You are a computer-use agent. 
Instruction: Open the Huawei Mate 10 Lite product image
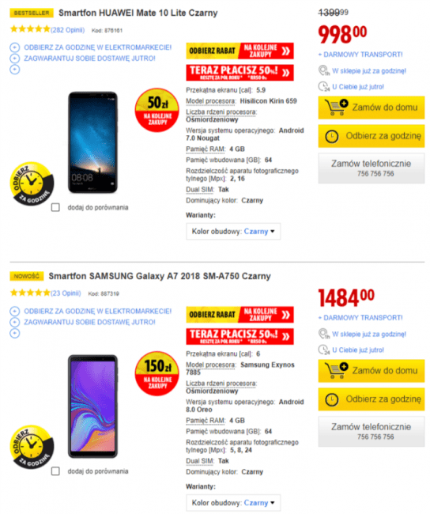[x=92, y=142]
